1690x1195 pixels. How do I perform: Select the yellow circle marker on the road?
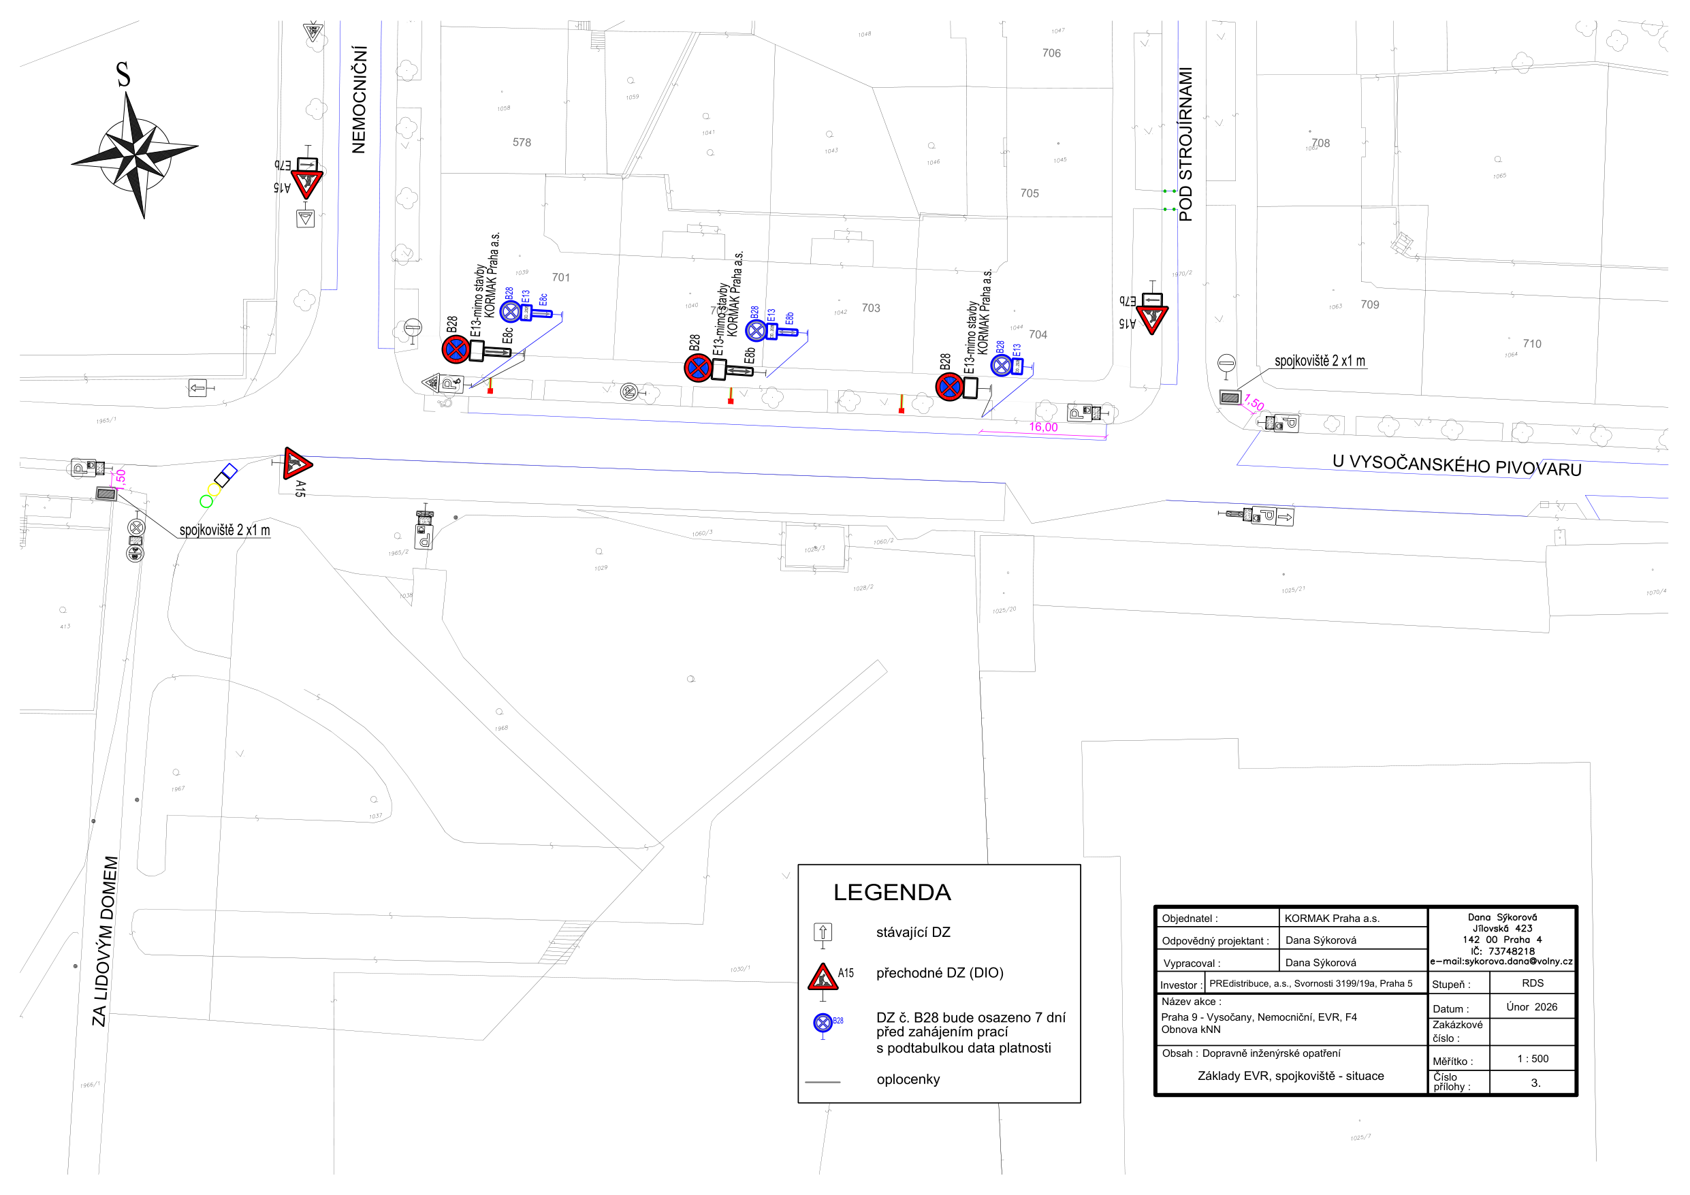coord(214,490)
